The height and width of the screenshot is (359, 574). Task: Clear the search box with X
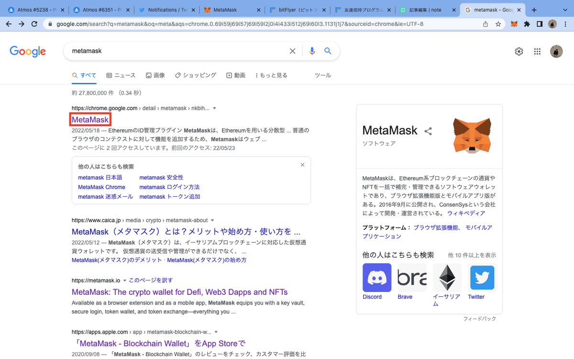click(293, 51)
